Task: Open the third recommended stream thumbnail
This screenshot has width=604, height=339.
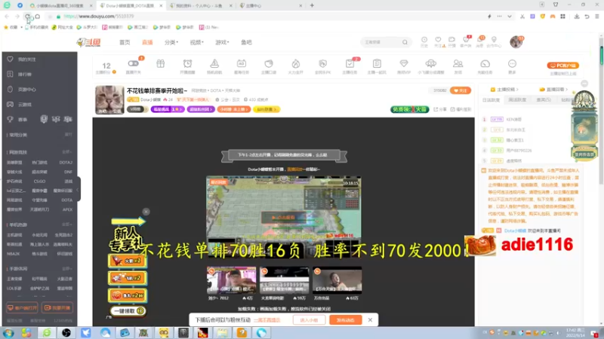Action: [337, 280]
